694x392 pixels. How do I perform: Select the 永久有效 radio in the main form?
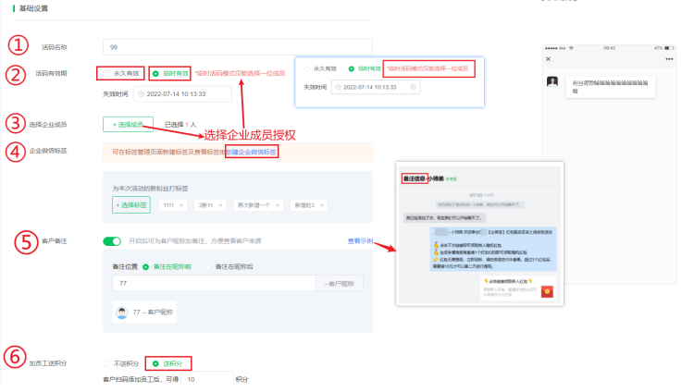(x=106, y=73)
